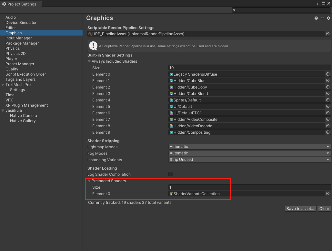Enable Log Shader Compilation checkbox
The width and height of the screenshot is (332, 251).
171,174
